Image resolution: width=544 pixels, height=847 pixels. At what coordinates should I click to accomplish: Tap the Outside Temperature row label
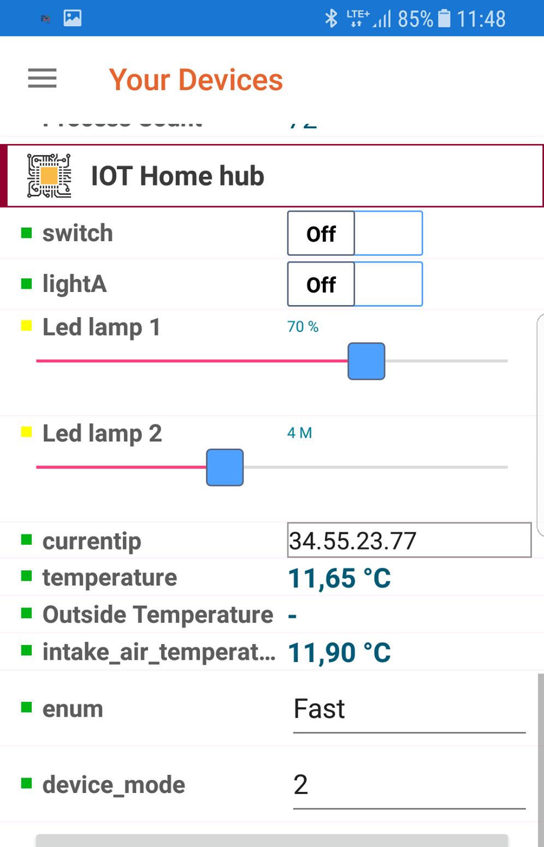pyautogui.click(x=158, y=615)
